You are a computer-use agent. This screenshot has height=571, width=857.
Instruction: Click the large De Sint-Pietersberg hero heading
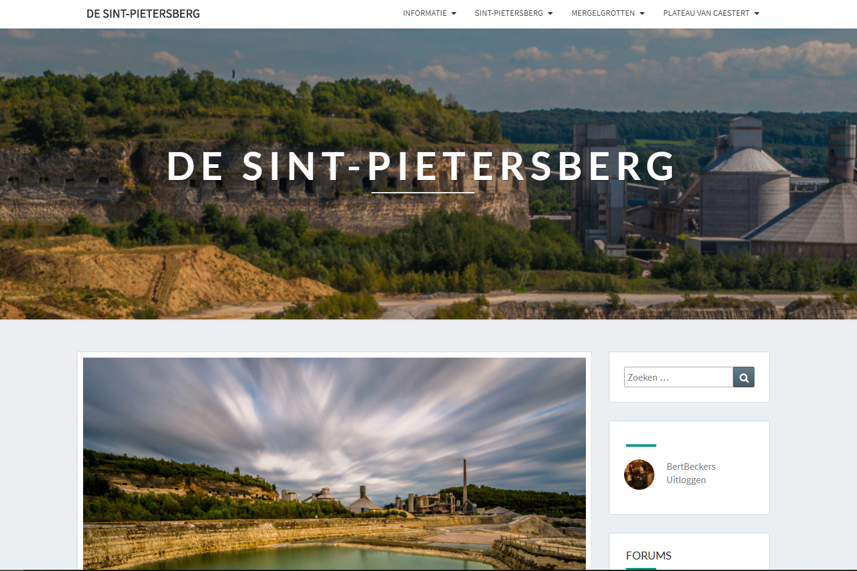pos(422,165)
